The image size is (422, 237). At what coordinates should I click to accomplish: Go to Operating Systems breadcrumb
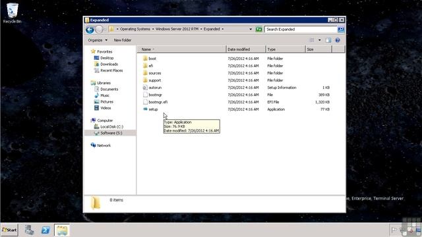[x=135, y=29]
